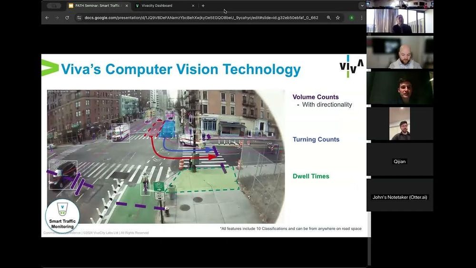Select John's Notetaker (Otter.ai) tile
Image resolution: width=476 pixels, height=268 pixels.
click(x=400, y=195)
